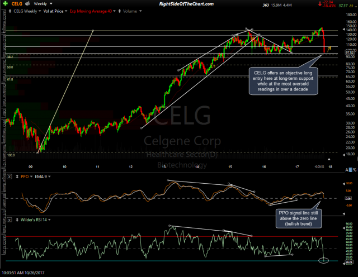This screenshot has height=277, width=358.
Task: Open Exp Moving Average 40 dropdown arrow
Action: pyautogui.click(x=114, y=11)
